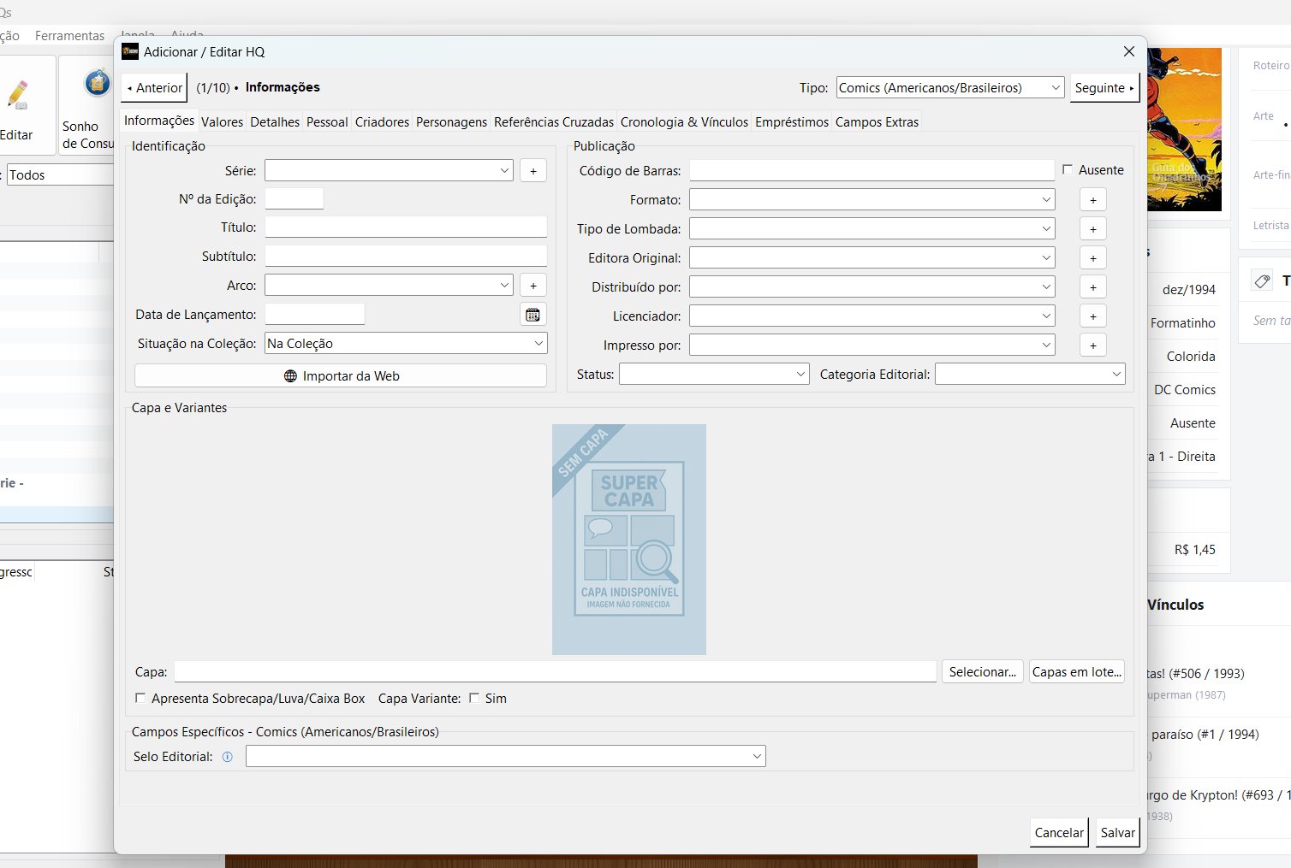The image size is (1291, 868).
Task: Open the Tipo dropdown
Action: 950,87
